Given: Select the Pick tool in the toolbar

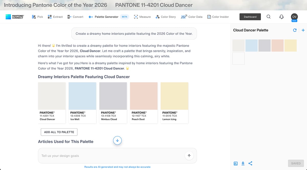Looking at the screenshot, I should point(37,17).
